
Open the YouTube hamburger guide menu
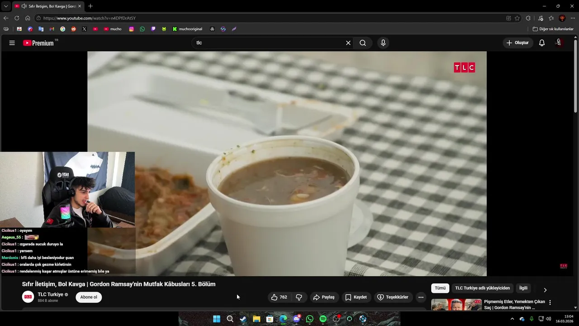(12, 43)
